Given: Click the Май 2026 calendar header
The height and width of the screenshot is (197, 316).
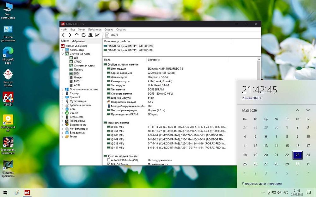Looking at the screenshot, I should click(x=250, y=110).
